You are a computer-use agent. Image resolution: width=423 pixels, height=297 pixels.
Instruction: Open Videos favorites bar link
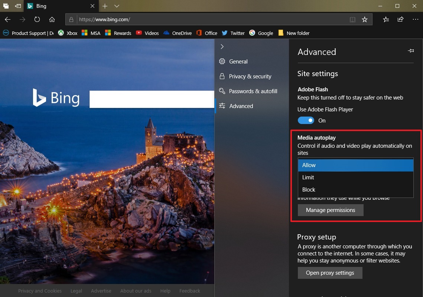click(x=147, y=33)
